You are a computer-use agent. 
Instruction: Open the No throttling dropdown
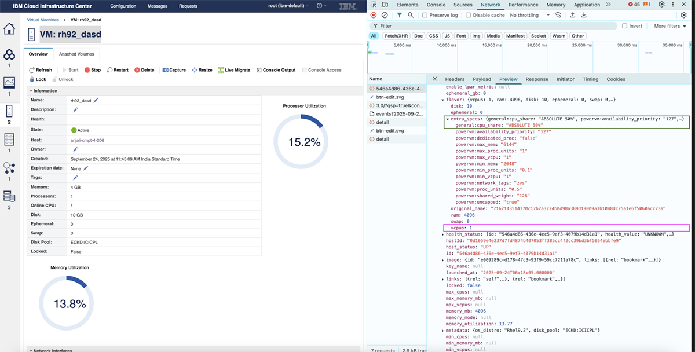click(x=527, y=16)
